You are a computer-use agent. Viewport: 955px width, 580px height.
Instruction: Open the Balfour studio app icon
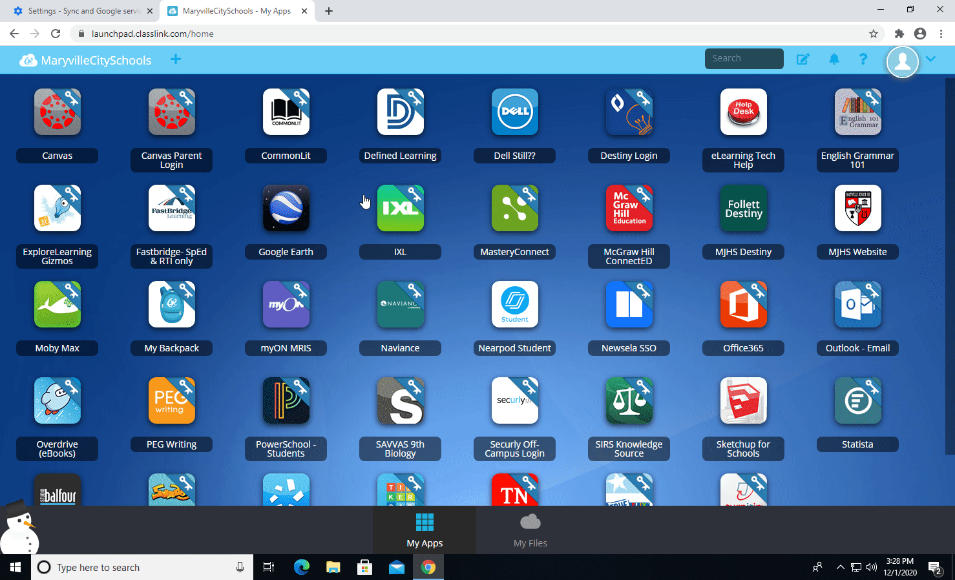point(58,490)
